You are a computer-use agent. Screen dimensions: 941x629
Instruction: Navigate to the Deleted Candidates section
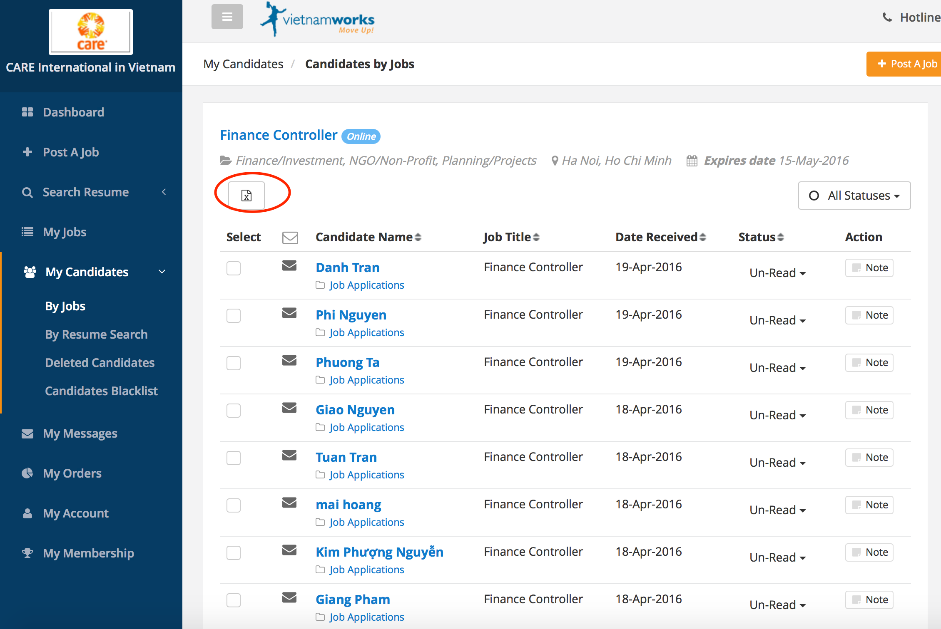coord(100,362)
